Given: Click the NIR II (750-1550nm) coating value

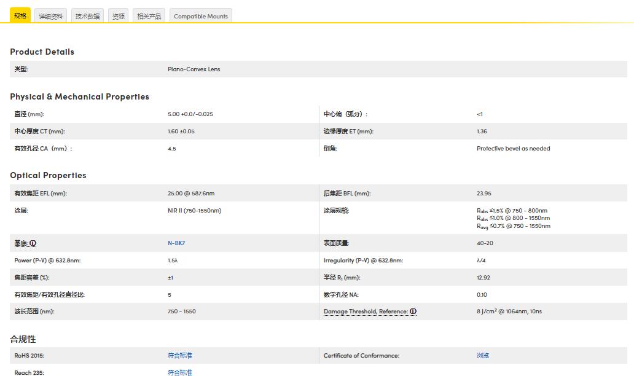Looking at the screenshot, I should pos(194,211).
